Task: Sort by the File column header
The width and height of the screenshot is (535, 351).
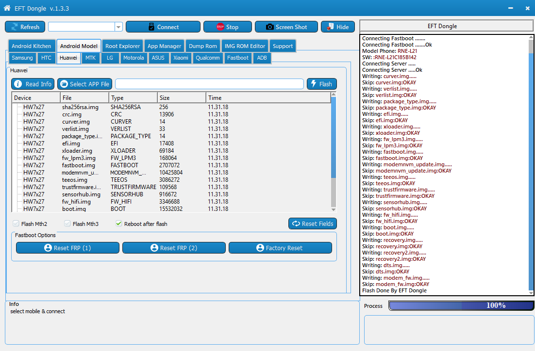Action: (x=84, y=98)
